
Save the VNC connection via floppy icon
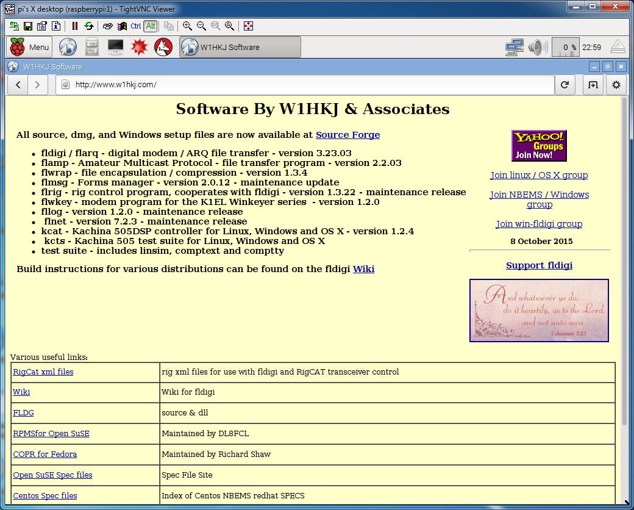click(x=28, y=26)
